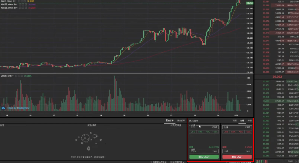The width and height of the screenshot is (299, 163).
Task: Open the dropdown below the orders panel
Action: (178, 162)
